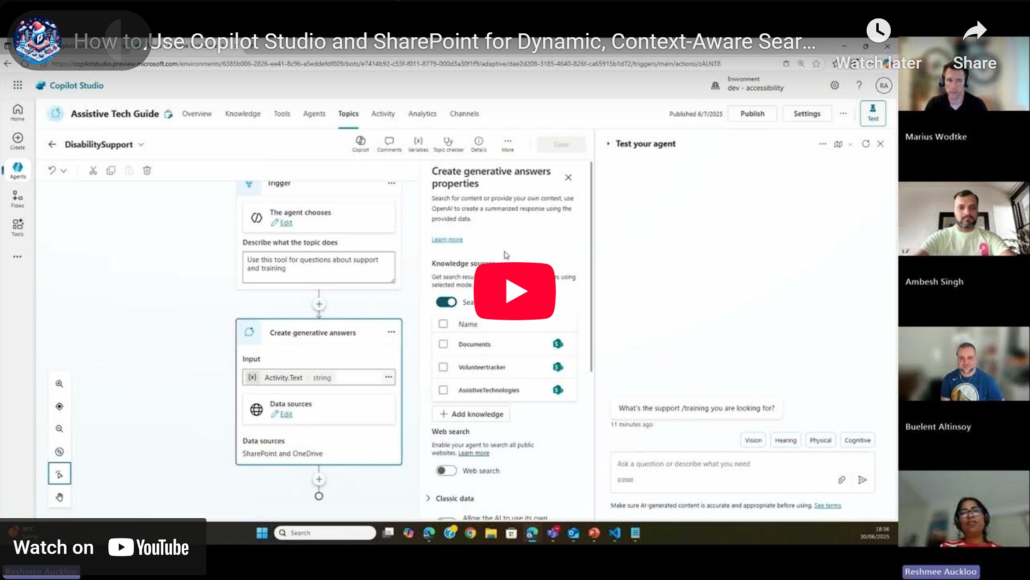Screen dimensions: 1030x580
Task: Check the AssistiveTechnologies checkbox
Action: [x=443, y=390]
